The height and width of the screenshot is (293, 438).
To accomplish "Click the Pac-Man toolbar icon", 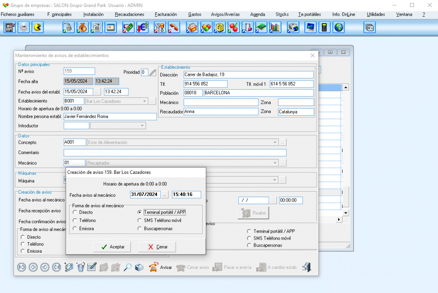I will 38,27.
